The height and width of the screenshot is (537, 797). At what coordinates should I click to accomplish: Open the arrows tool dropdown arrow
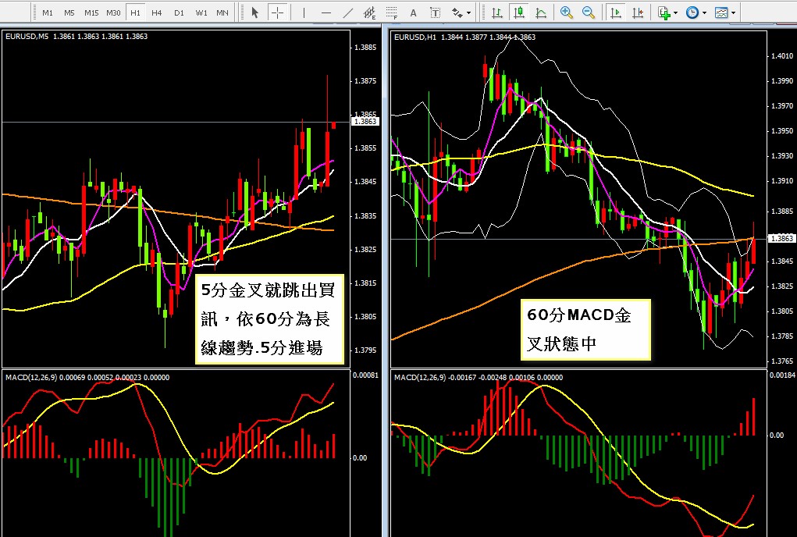tap(468, 12)
